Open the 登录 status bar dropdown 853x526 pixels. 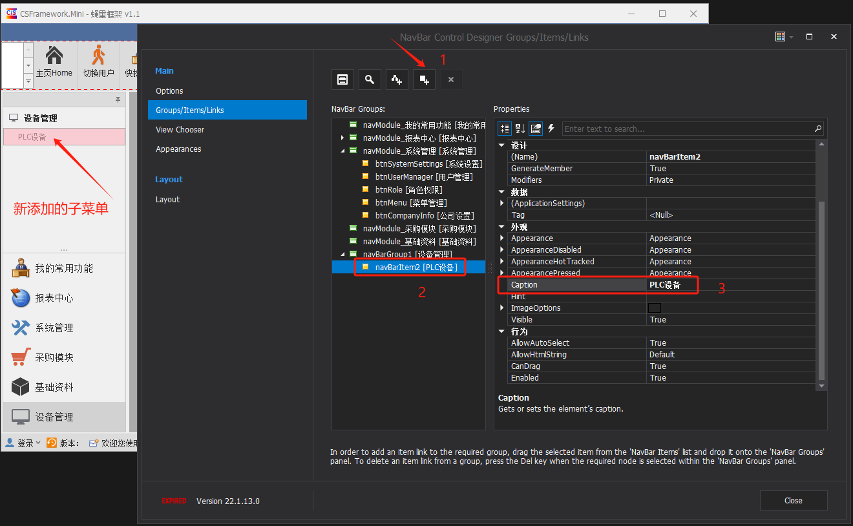23,443
